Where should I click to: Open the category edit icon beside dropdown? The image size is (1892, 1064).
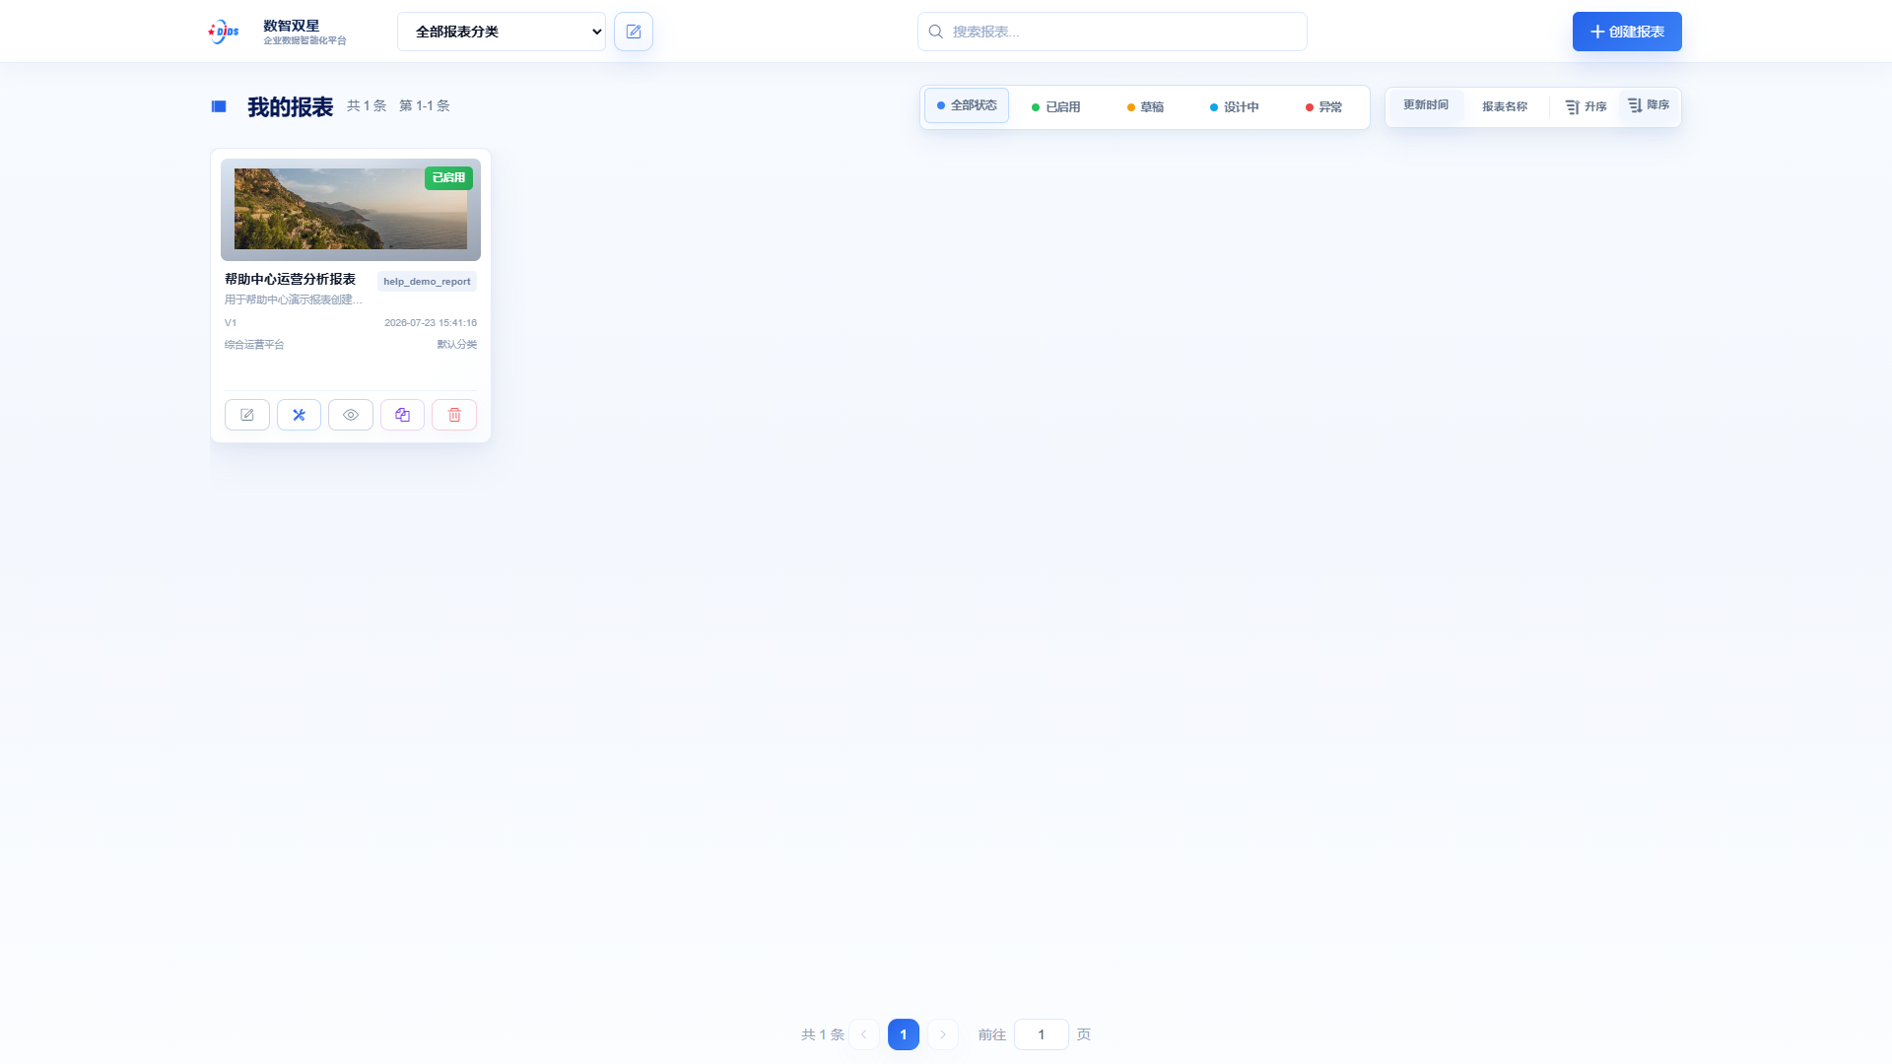pos(634,32)
